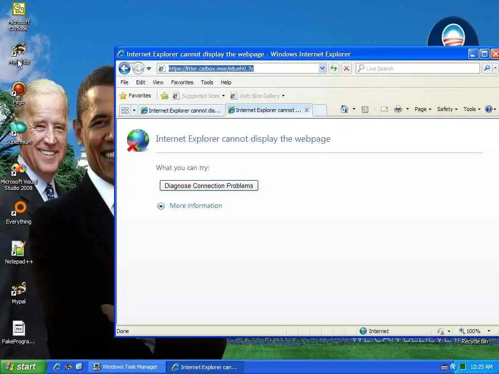The width and height of the screenshot is (499, 374).
Task: Click the keyboard tray icon
Action: pyautogui.click(x=444, y=367)
